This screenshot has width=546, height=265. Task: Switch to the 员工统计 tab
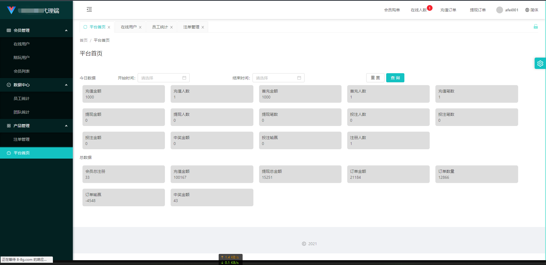click(x=160, y=27)
